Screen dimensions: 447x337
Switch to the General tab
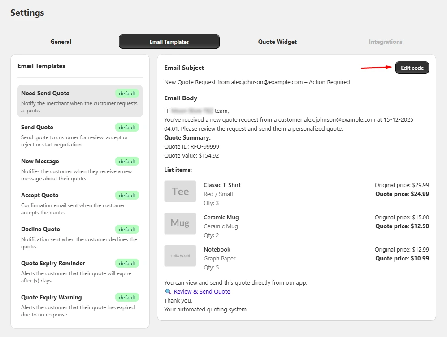(61, 42)
